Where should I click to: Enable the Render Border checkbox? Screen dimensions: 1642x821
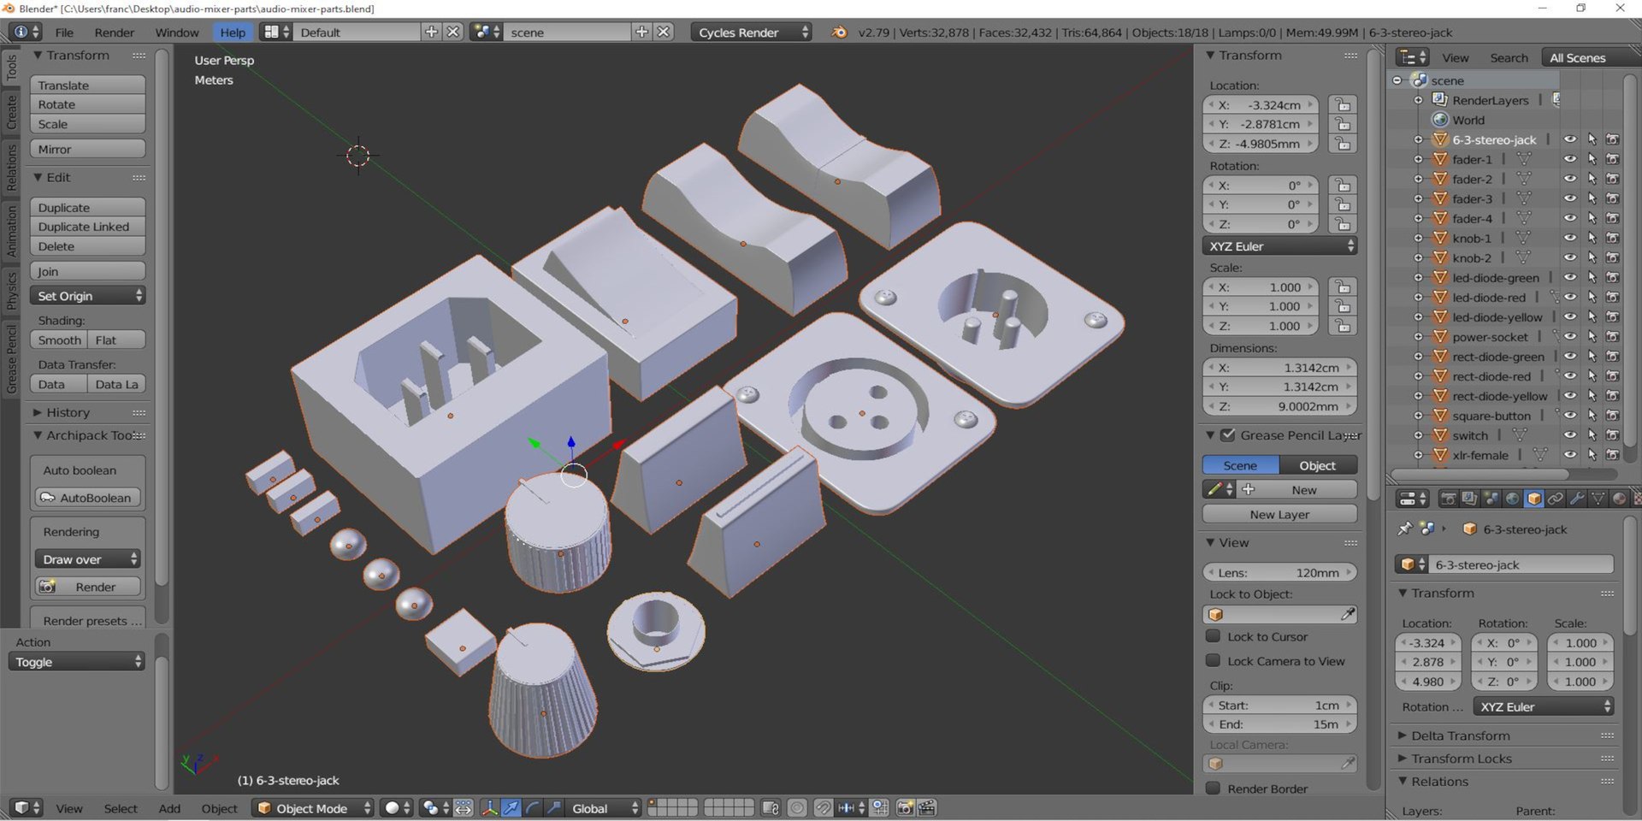(x=1213, y=789)
